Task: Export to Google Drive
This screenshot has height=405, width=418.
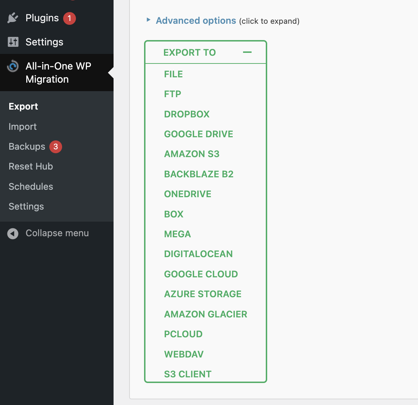Action: pos(199,134)
